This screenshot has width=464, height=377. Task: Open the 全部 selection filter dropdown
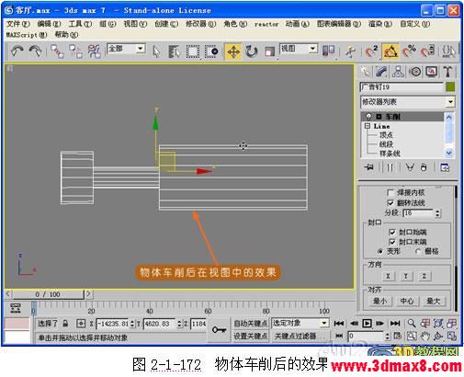[x=126, y=49]
